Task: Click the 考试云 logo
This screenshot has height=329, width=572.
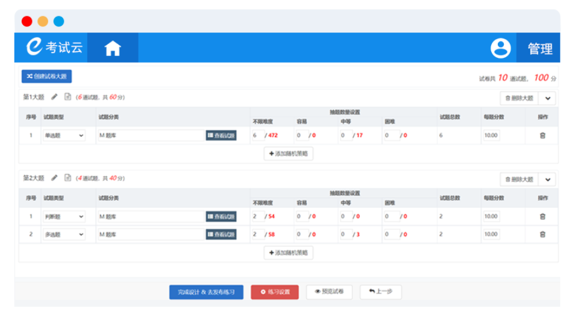Action: coord(54,48)
